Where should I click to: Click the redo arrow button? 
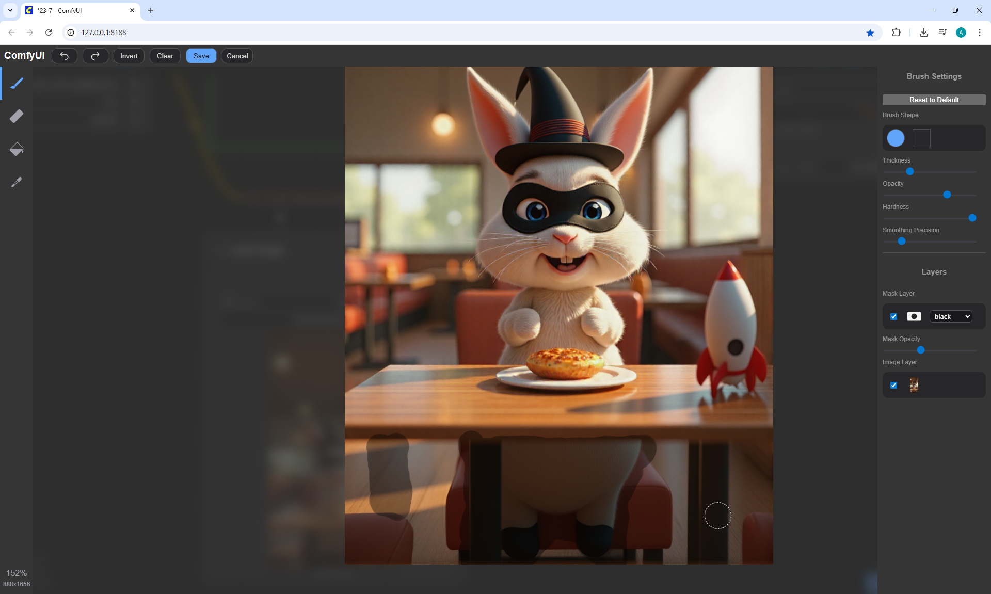(x=95, y=56)
